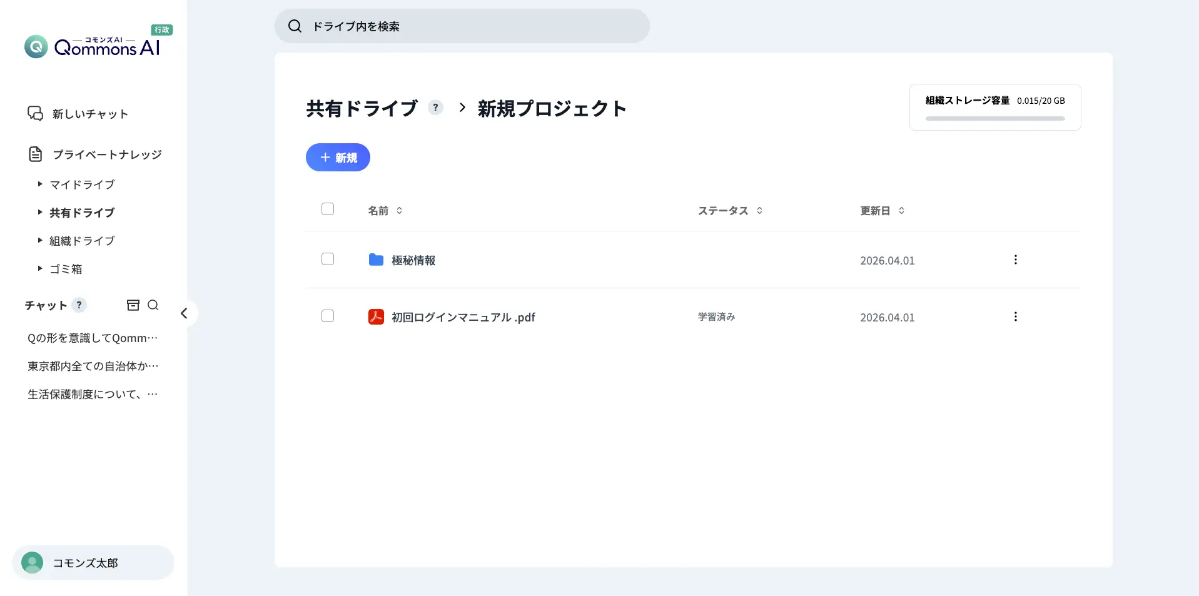Open the new chat icon
Viewport: 1199px width, 596px height.
35,113
